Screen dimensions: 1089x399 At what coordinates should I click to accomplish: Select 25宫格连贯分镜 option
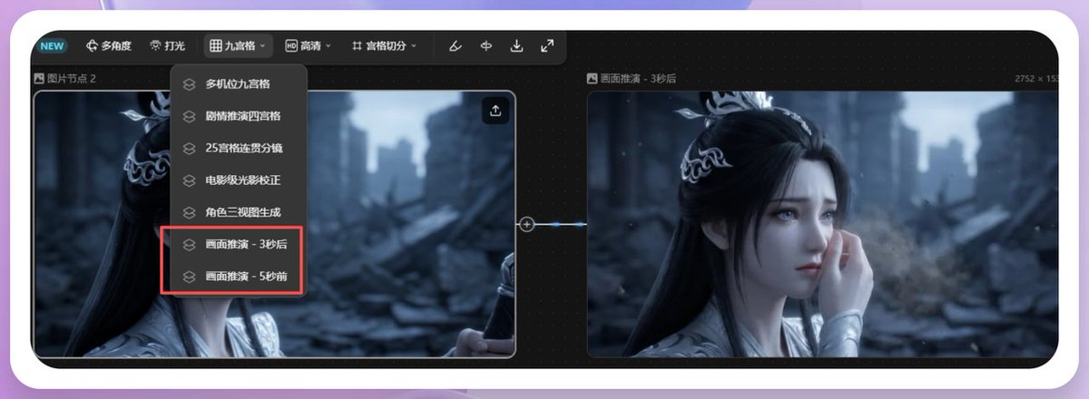tap(239, 148)
